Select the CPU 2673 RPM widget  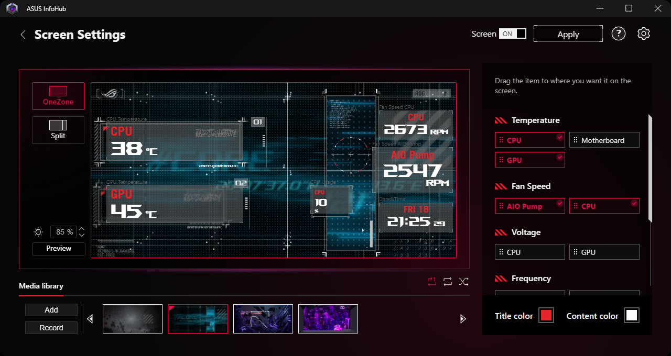coord(416,125)
